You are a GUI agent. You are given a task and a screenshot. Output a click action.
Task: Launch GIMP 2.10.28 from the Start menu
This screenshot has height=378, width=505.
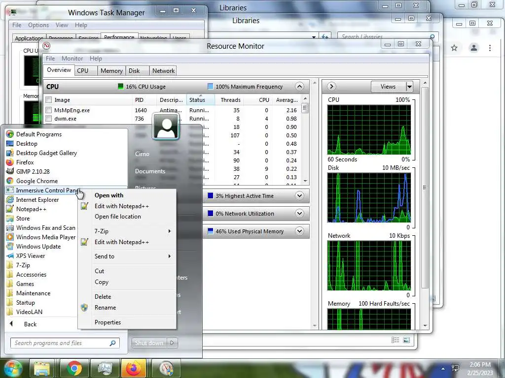[x=33, y=172]
